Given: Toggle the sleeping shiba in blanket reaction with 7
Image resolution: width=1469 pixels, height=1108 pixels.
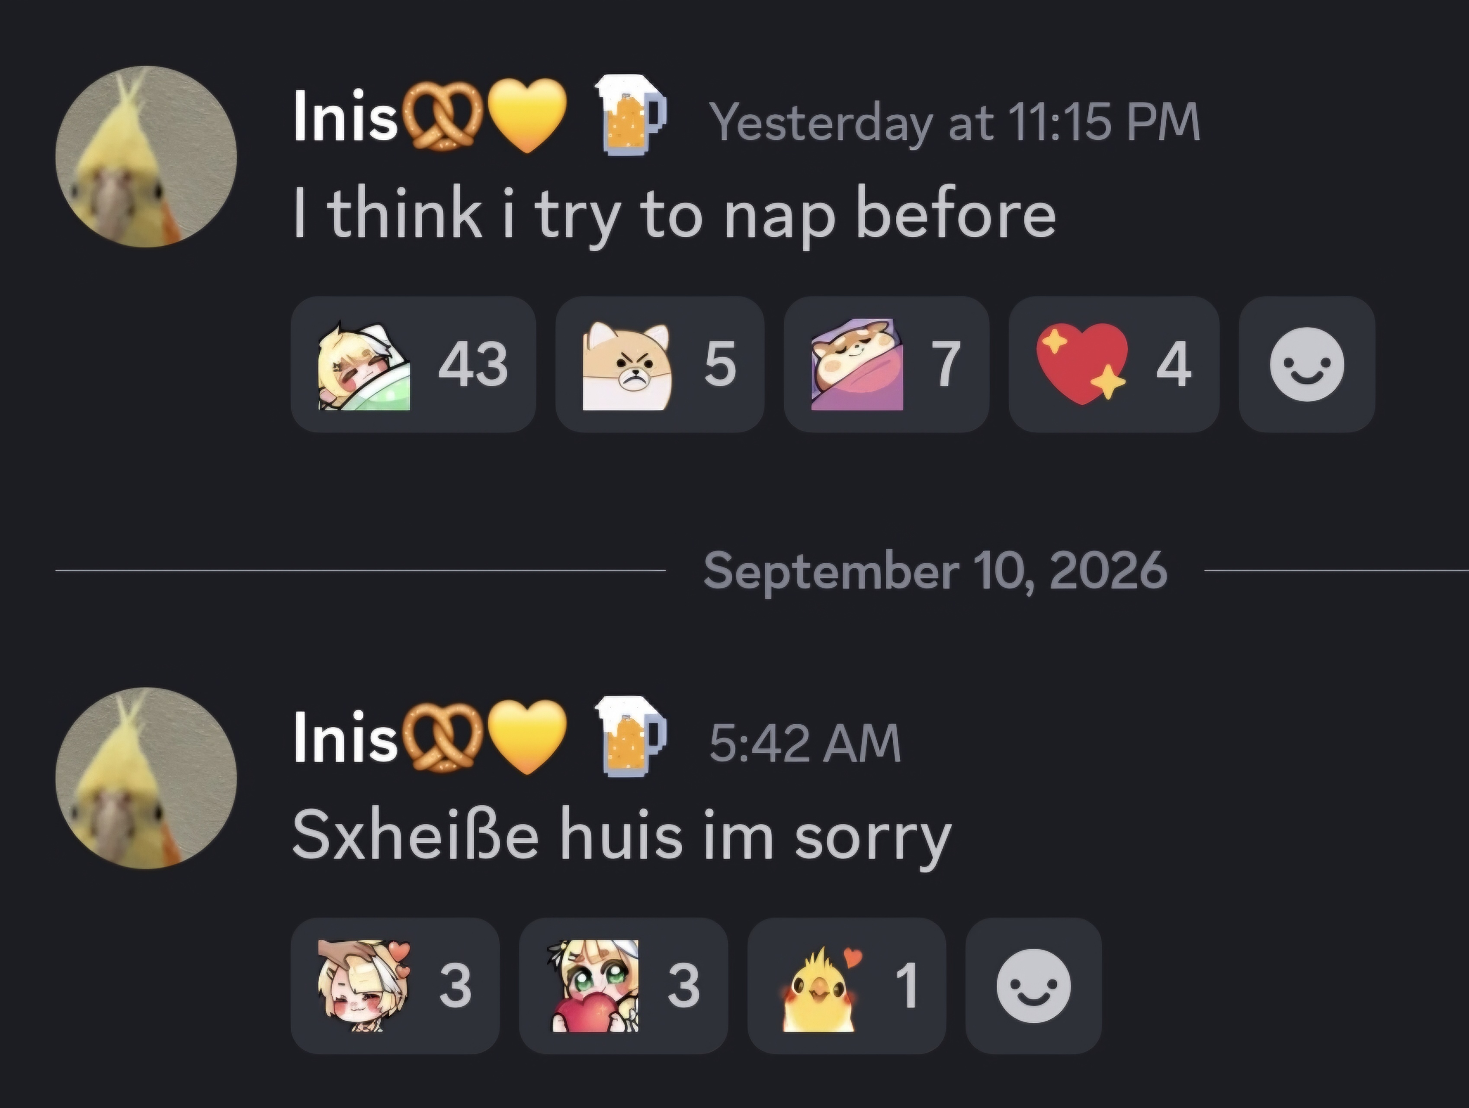Looking at the screenshot, I should pos(886,364).
